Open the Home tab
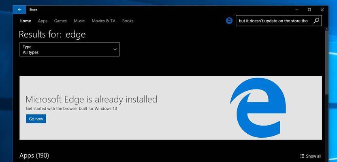The width and height of the screenshot is (337, 162). point(25,21)
